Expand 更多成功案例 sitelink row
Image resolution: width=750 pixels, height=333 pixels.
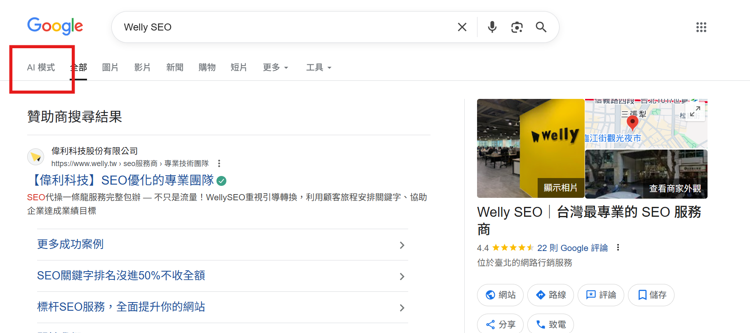pyautogui.click(x=223, y=245)
